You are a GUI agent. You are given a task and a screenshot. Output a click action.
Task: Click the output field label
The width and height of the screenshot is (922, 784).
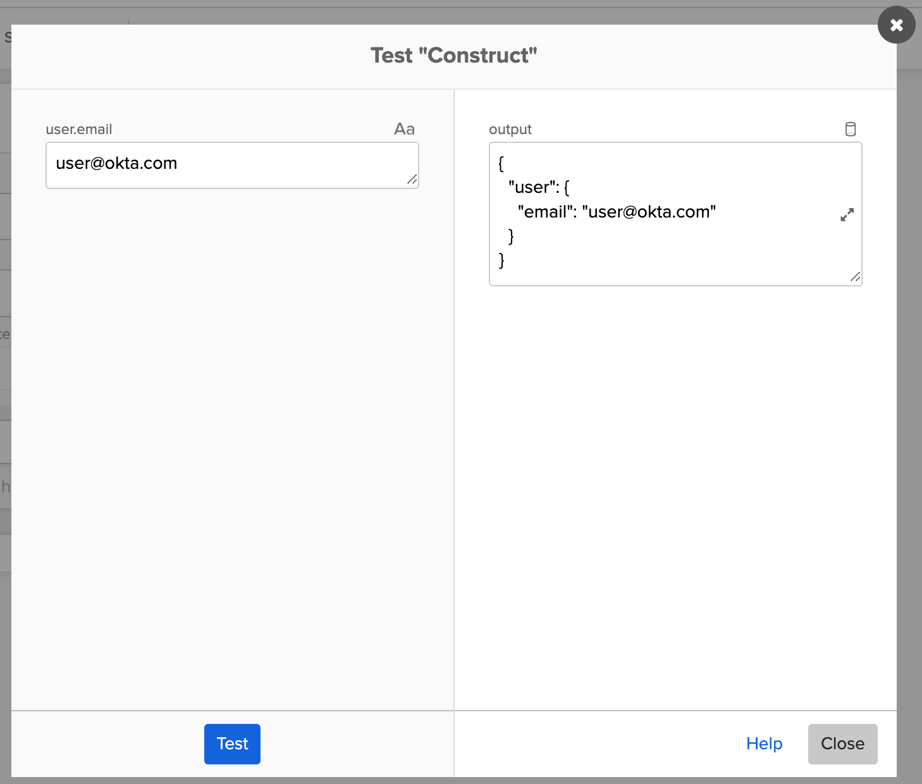(x=510, y=130)
